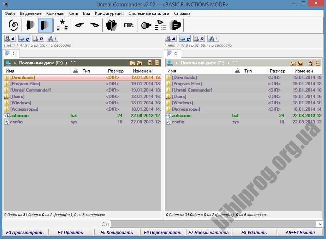
Task: Expand the arrow before Локальный диск in the right panel
Action: [x=177, y=63]
